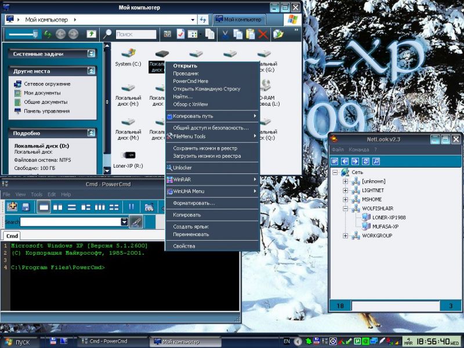This screenshot has height=348, width=464.
Task: Click the red X delete icon in Explorer toolbar
Action: [263, 34]
